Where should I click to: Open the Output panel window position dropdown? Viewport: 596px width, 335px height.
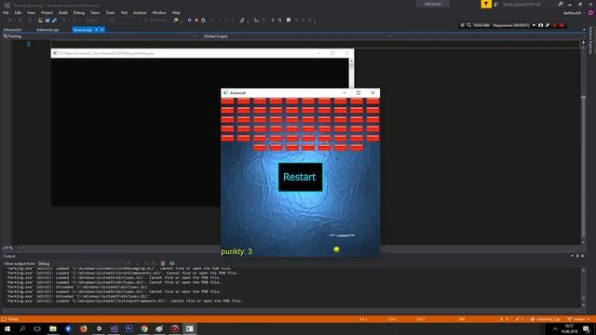click(573, 256)
